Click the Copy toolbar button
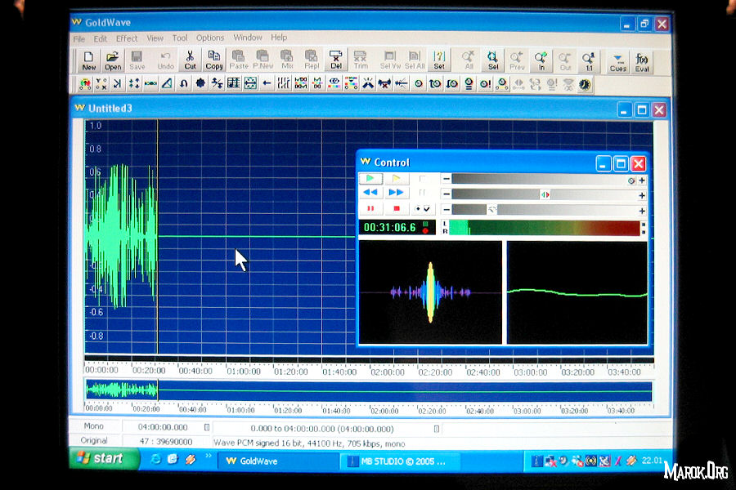The height and width of the screenshot is (490, 736). 214,61
